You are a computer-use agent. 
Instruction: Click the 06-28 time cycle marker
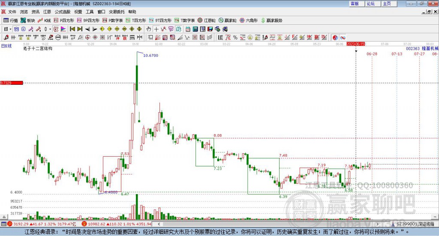coord(372,54)
